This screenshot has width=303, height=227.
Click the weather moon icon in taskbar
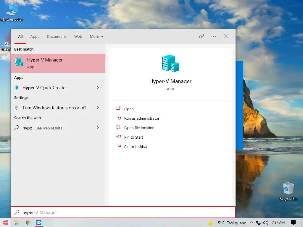[210, 223]
